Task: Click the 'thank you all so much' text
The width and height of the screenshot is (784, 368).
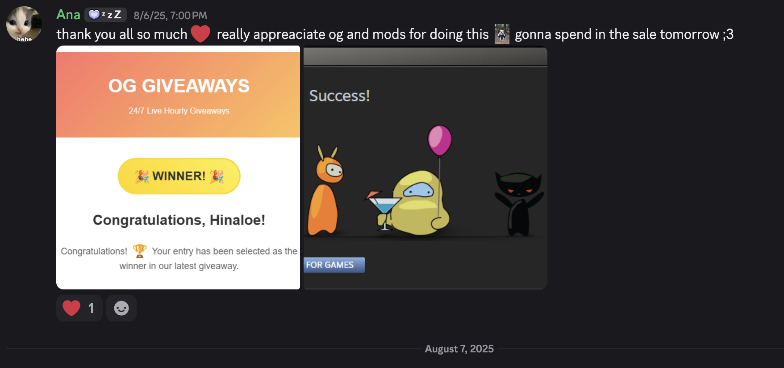Action: 122,34
